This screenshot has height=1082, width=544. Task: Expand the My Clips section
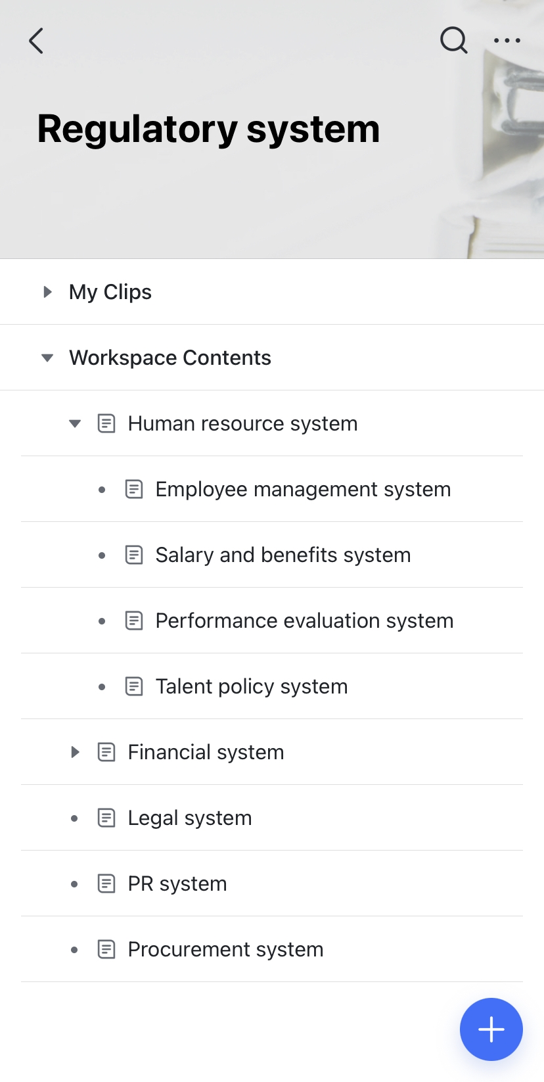(x=47, y=292)
